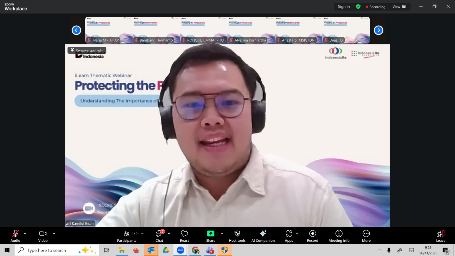Toggle meeting recording with Record button
This screenshot has height=256, width=455.
(313, 236)
